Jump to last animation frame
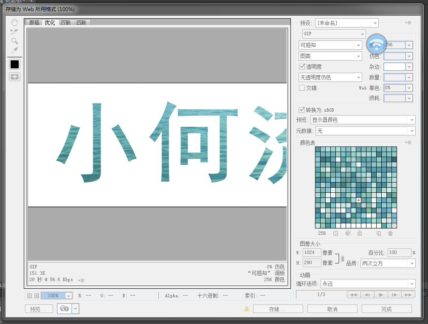Screen dimensions: 428x324 pos(408,295)
